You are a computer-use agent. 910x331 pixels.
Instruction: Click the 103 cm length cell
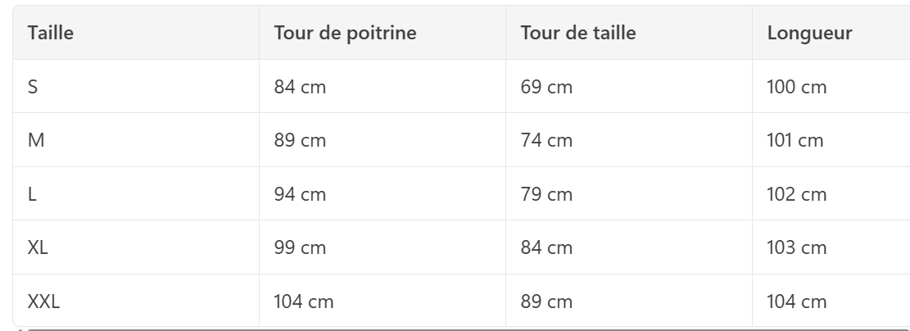pos(831,247)
